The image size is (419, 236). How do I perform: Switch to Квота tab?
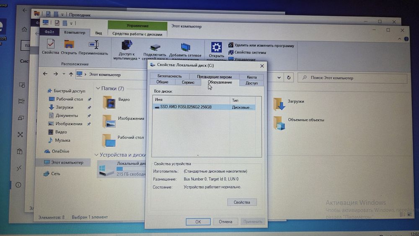pos(251,77)
